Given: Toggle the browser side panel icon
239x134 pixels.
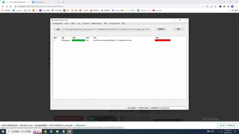Looking at the screenshot, I should (228, 6).
